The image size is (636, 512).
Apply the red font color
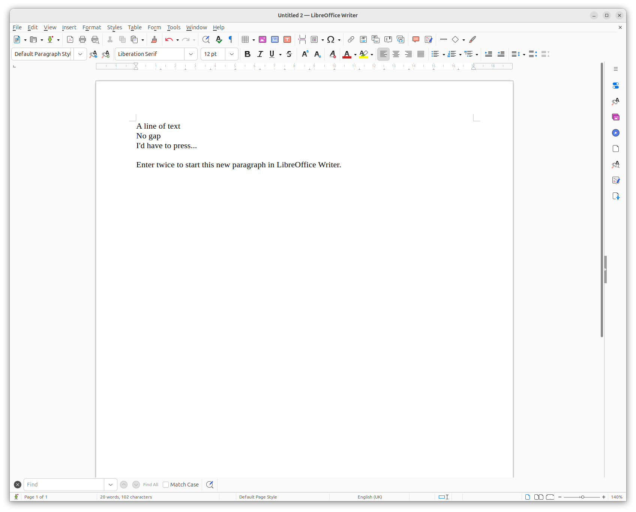click(347, 54)
